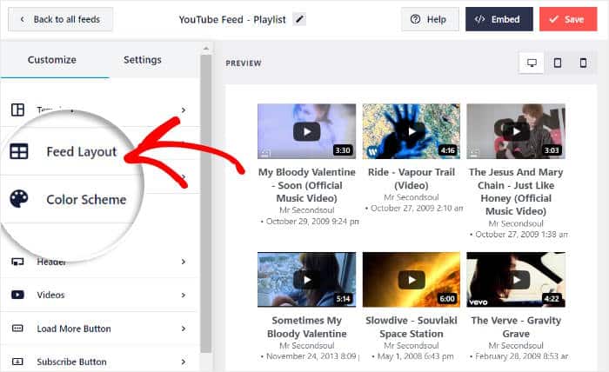
Task: Click the pencil icon to rename feed
Action: [300, 18]
